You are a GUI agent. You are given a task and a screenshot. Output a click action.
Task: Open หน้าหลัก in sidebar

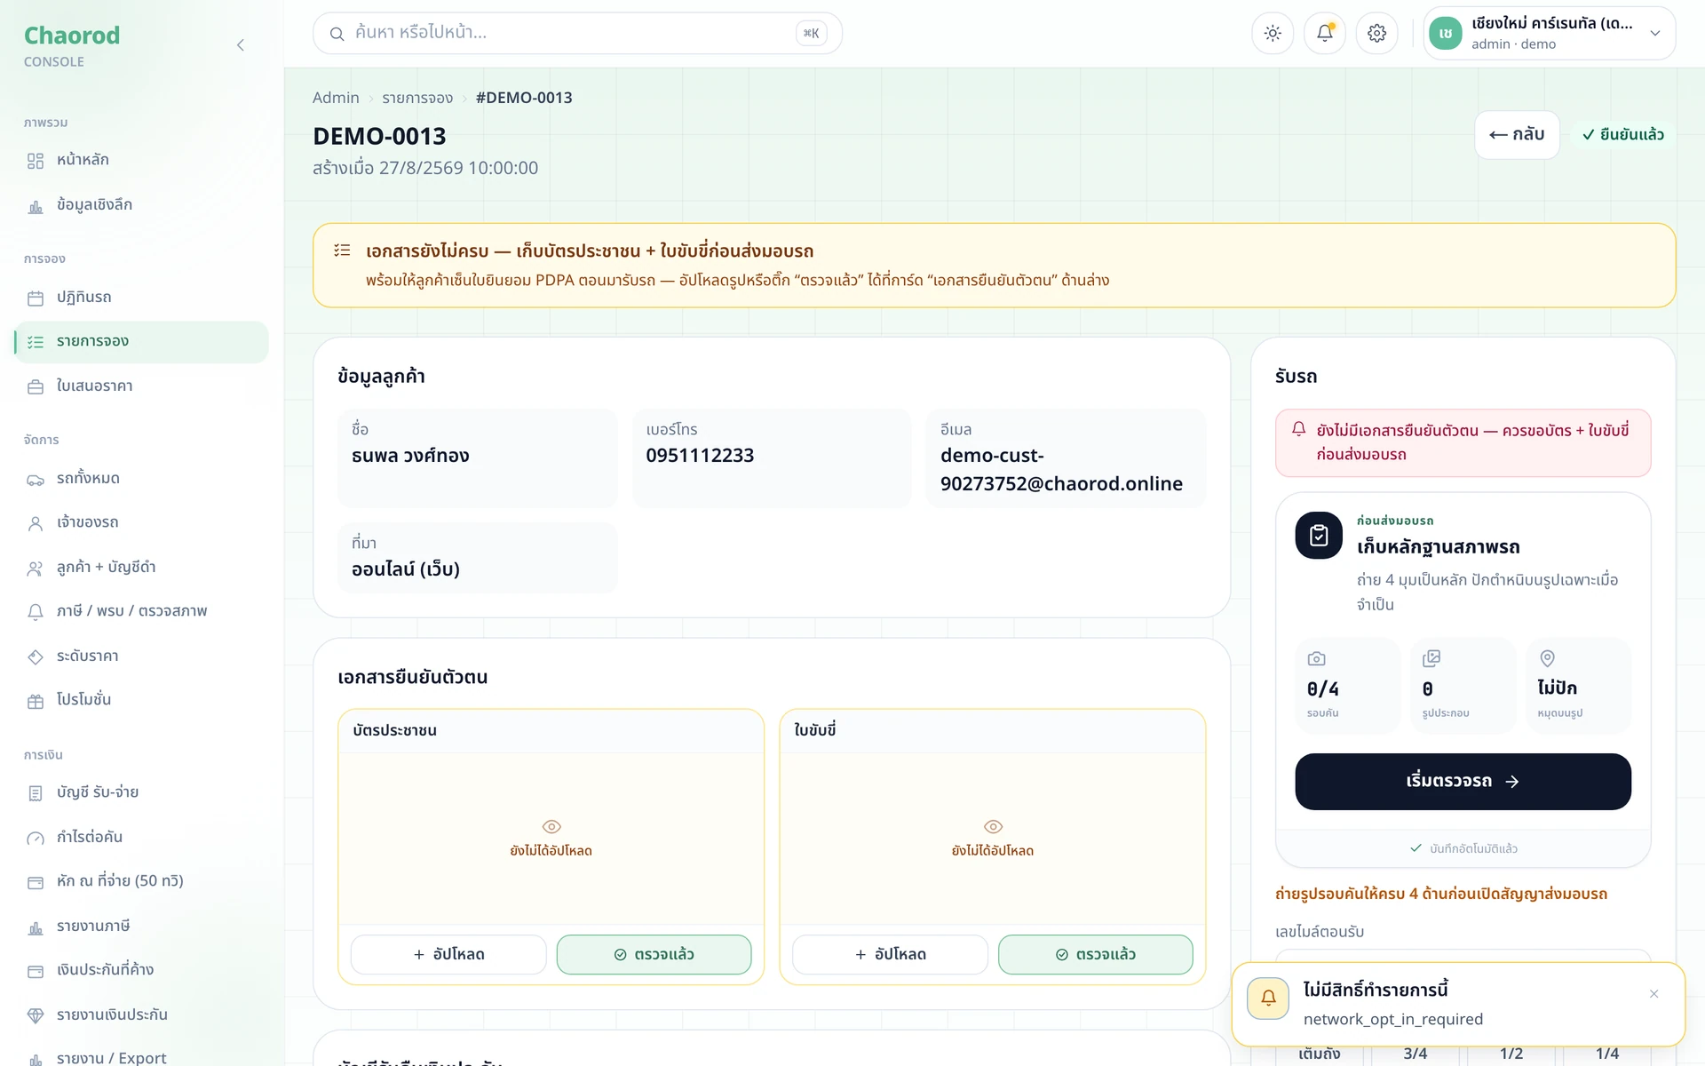142,160
